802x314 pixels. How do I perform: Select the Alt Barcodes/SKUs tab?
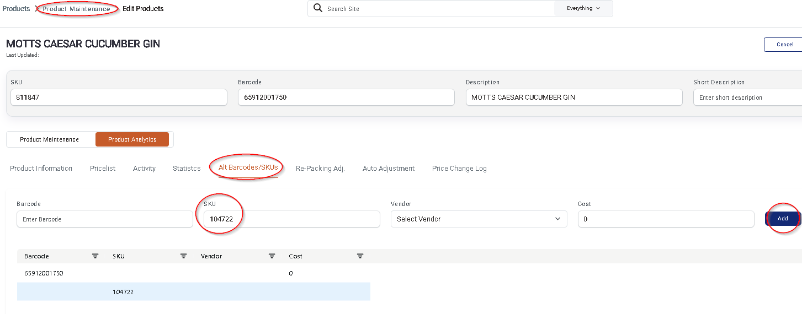point(248,167)
